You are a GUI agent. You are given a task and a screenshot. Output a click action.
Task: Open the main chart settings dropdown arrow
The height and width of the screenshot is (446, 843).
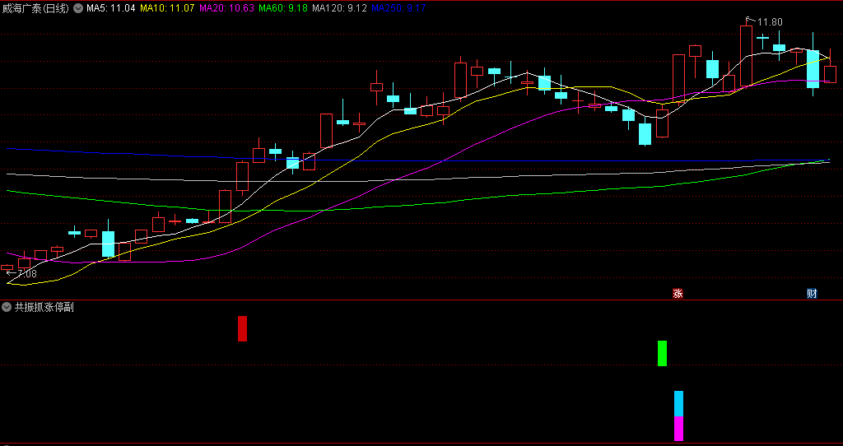[x=78, y=8]
